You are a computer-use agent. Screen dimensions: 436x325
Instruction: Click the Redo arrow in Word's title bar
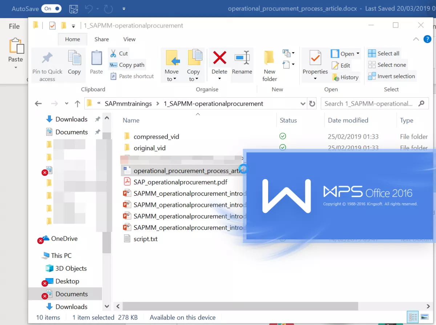tap(109, 8)
